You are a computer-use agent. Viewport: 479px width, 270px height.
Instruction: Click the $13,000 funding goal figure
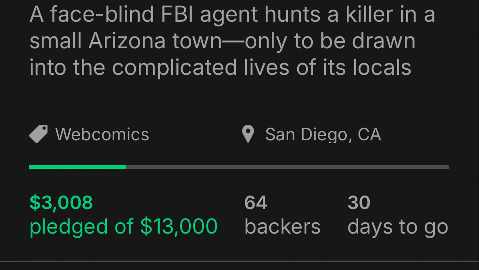pos(179,226)
